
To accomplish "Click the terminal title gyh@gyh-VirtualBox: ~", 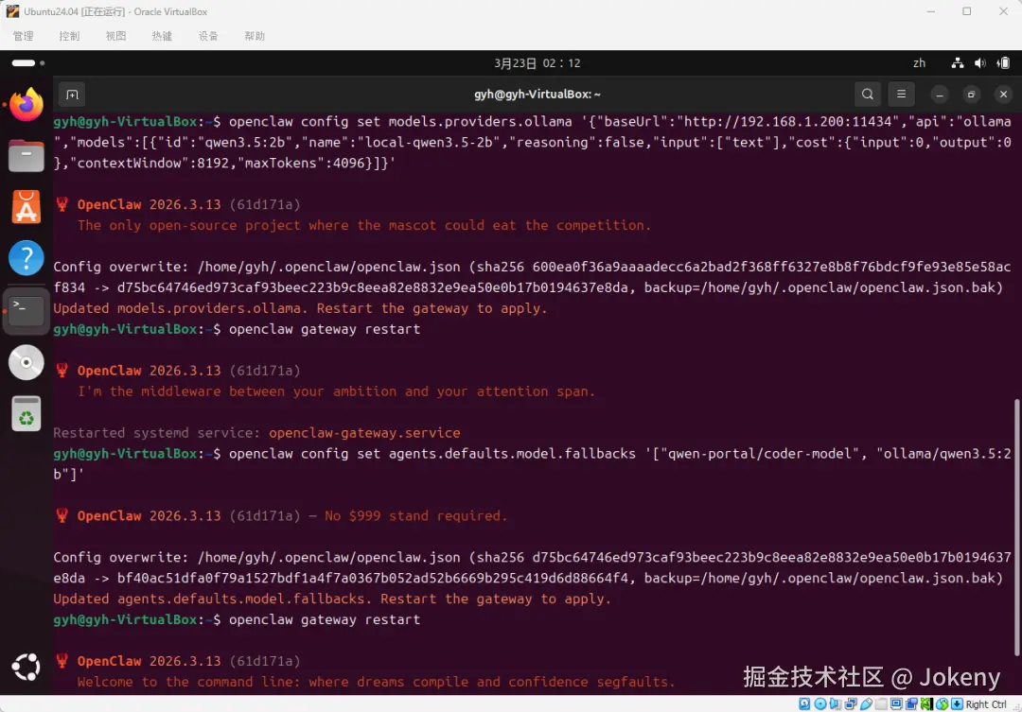I will (537, 95).
